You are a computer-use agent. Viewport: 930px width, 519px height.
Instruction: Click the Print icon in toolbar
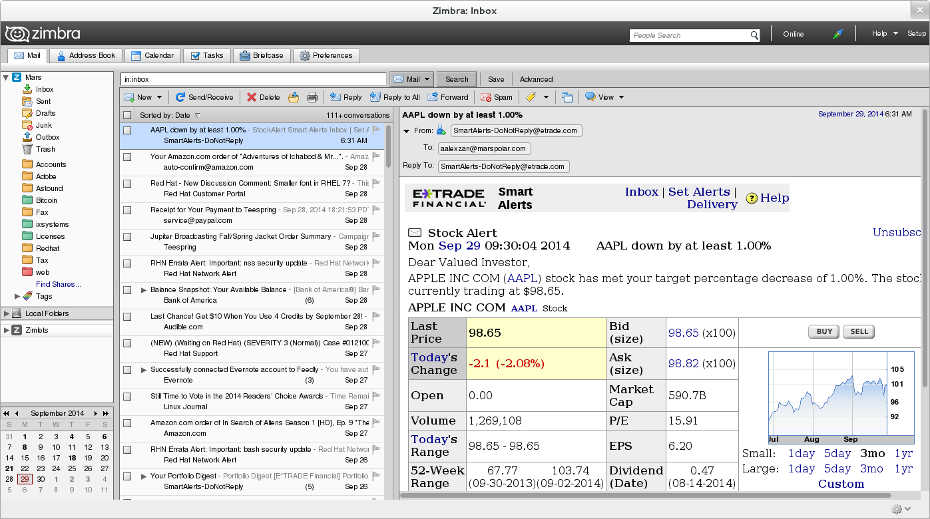[312, 97]
